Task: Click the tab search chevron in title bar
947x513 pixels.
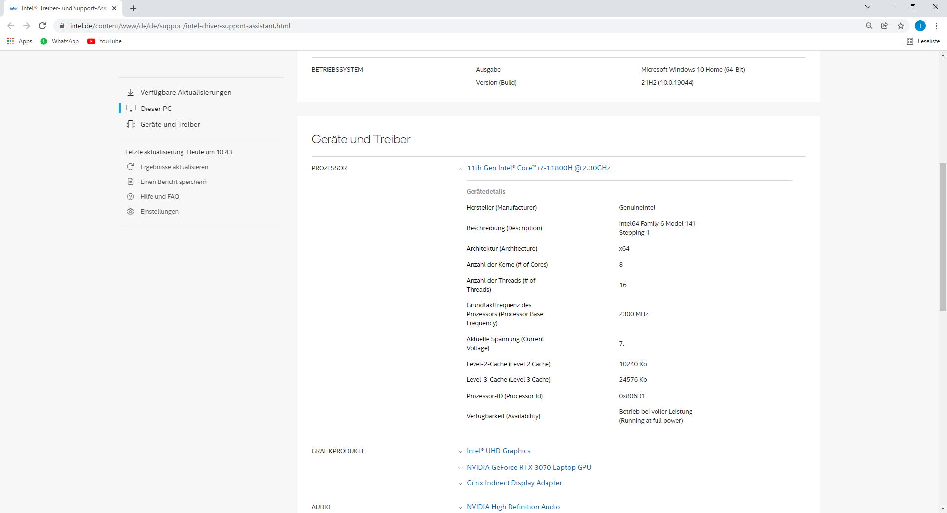Action: coord(868,7)
